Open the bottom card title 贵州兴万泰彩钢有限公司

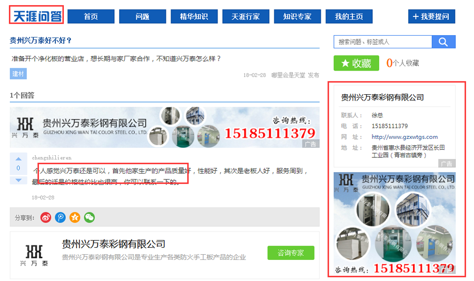(x=114, y=244)
